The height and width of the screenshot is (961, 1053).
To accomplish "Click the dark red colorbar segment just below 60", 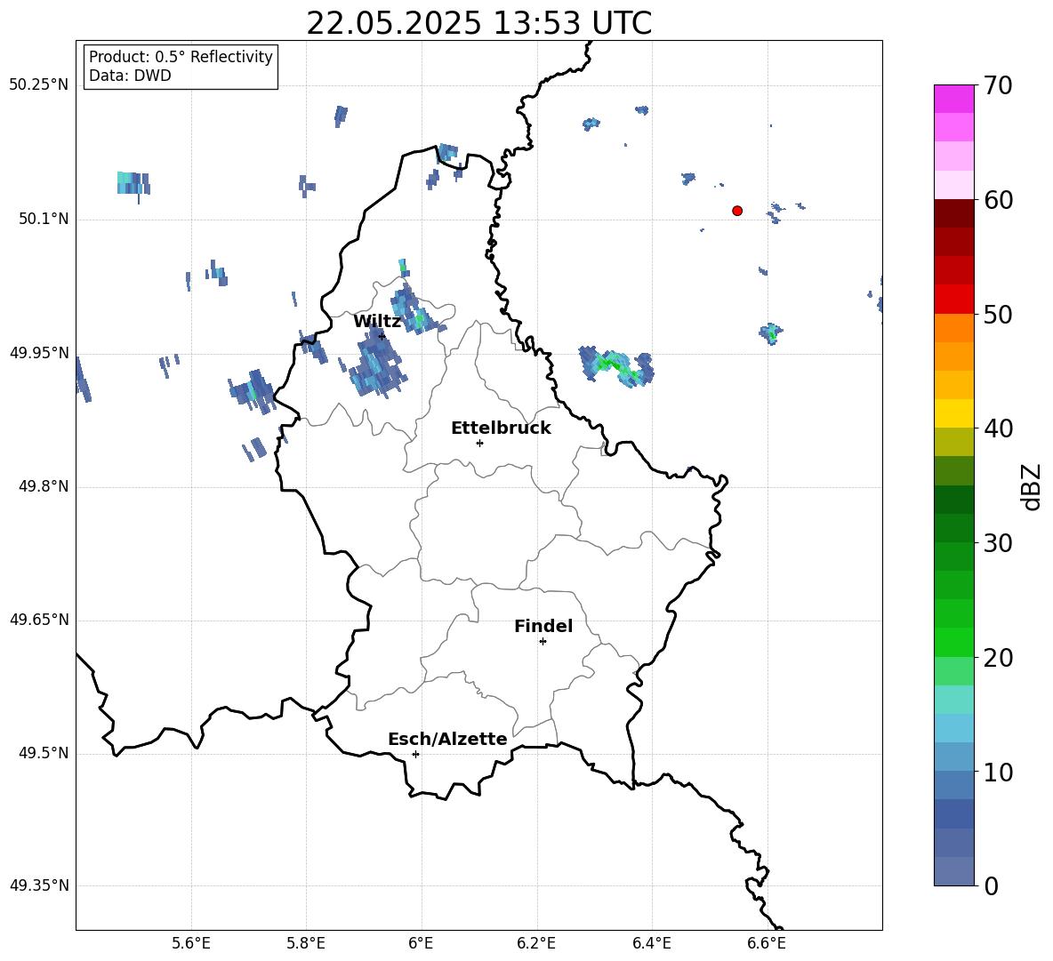I will tap(954, 213).
